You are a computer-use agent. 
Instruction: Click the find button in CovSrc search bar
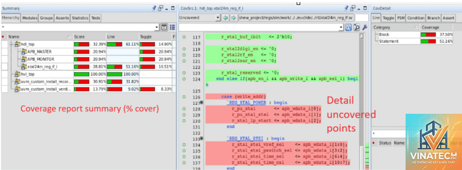[x=349, y=27]
